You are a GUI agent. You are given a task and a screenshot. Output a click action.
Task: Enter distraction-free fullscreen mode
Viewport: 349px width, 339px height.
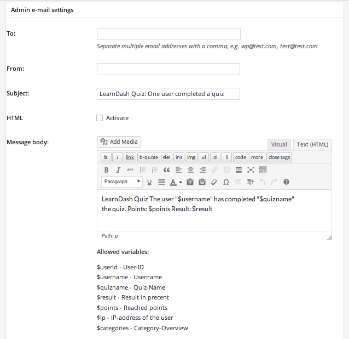[x=251, y=170]
